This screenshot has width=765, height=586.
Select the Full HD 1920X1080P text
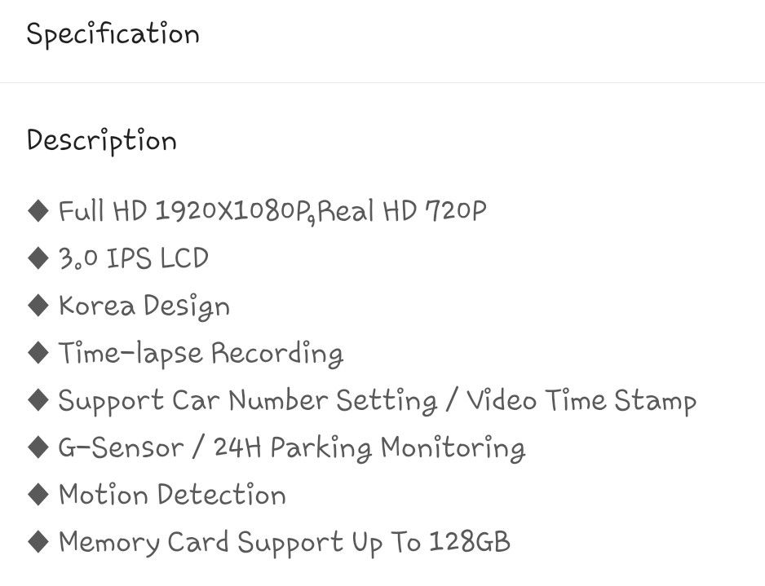coord(185,211)
